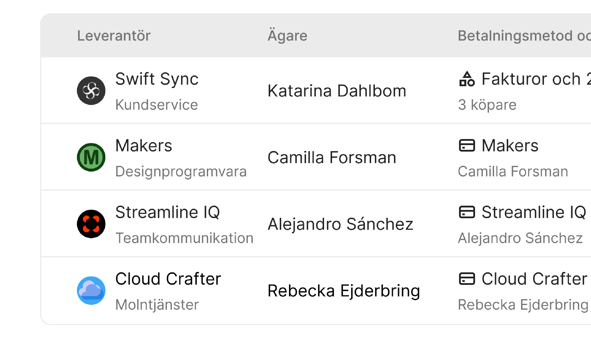Select owner Alejandro Sánchez in Ägare column

(340, 224)
